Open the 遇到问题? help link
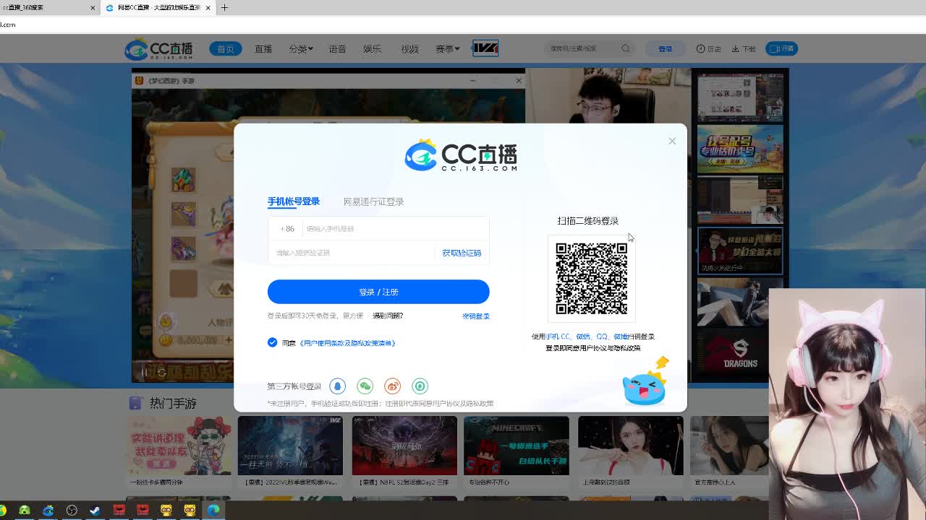This screenshot has width=926, height=520. tap(388, 316)
